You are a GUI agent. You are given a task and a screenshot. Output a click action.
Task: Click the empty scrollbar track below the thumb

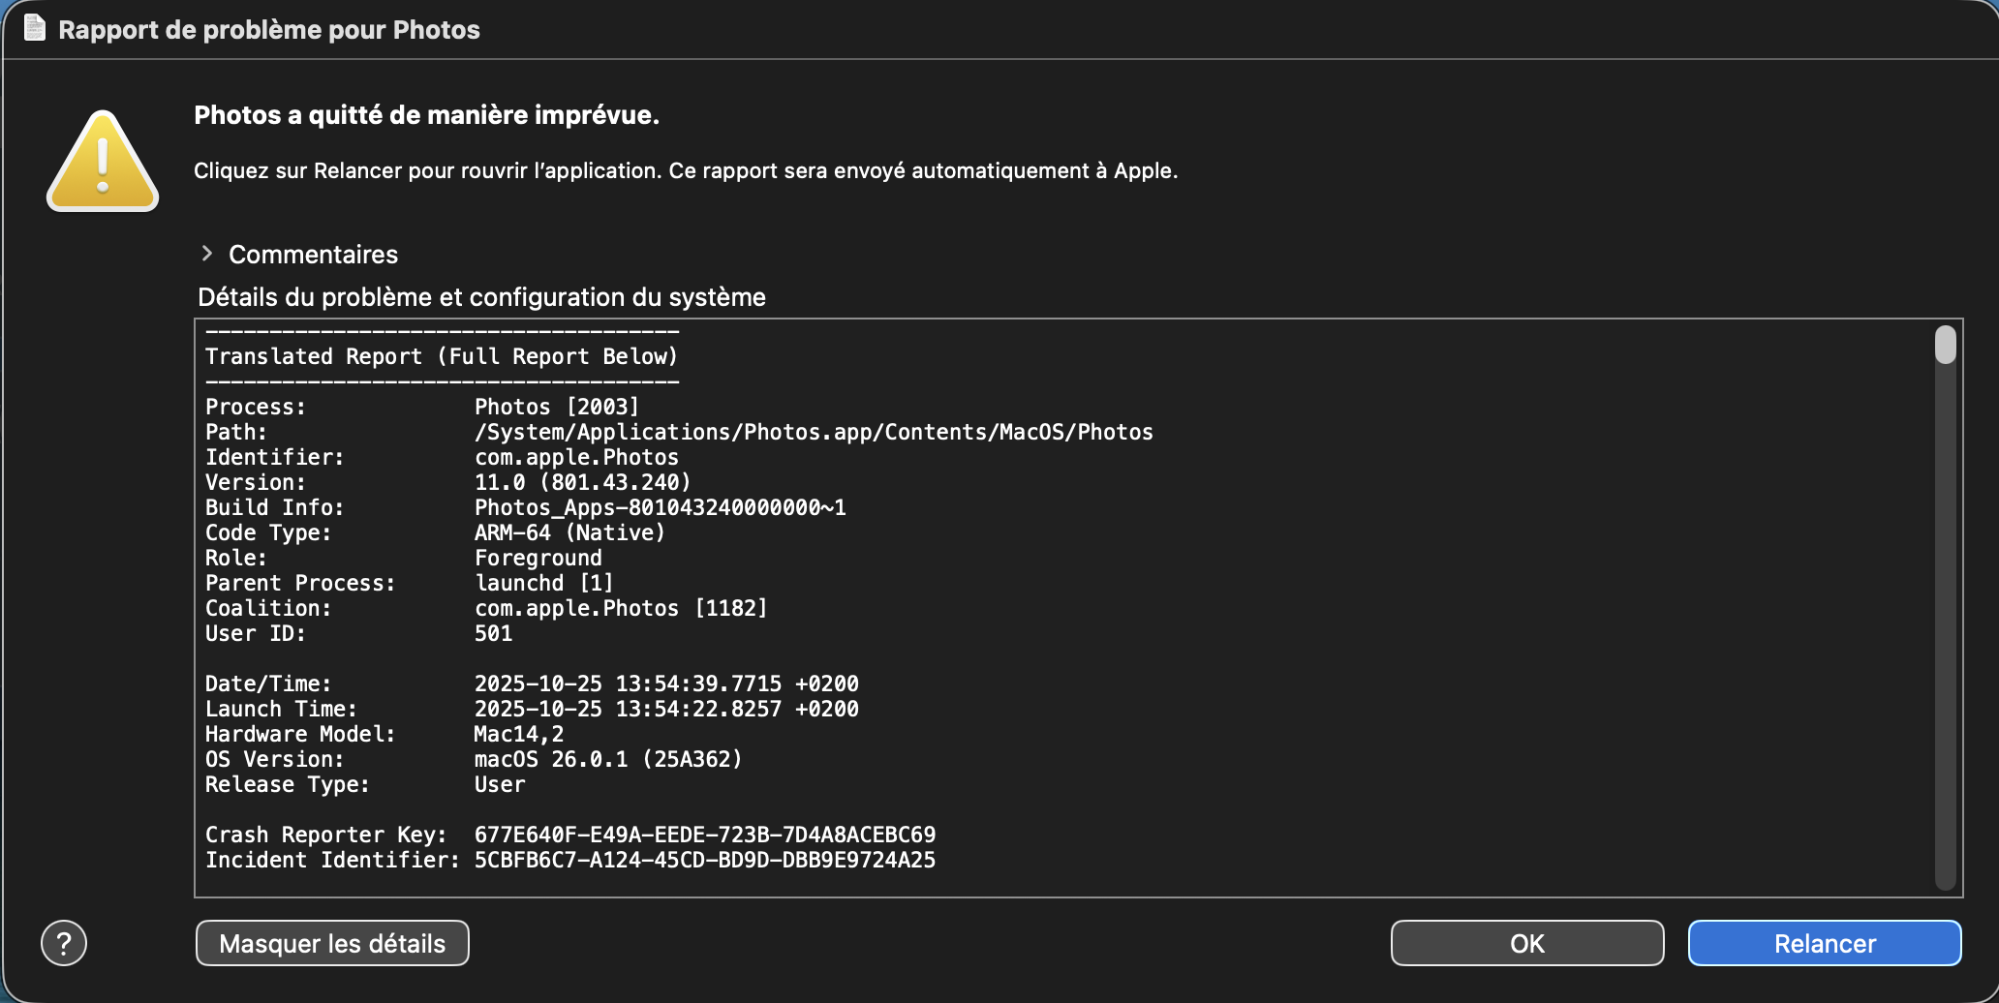pyautogui.click(x=1945, y=629)
